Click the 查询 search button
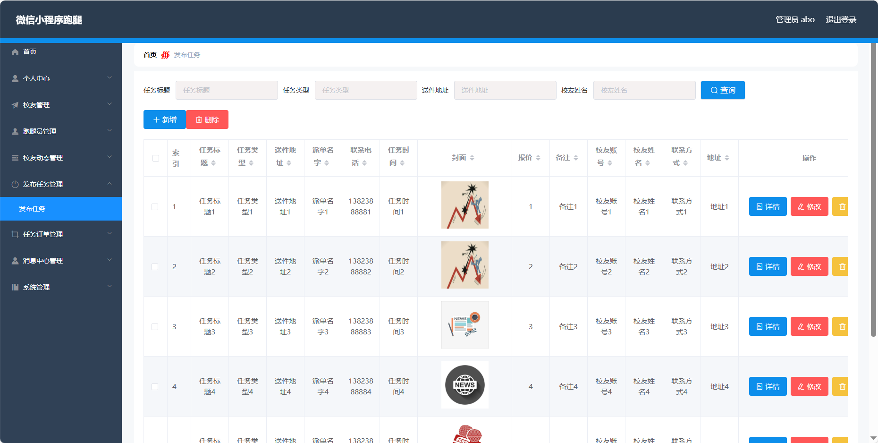The image size is (878, 443). pyautogui.click(x=723, y=90)
